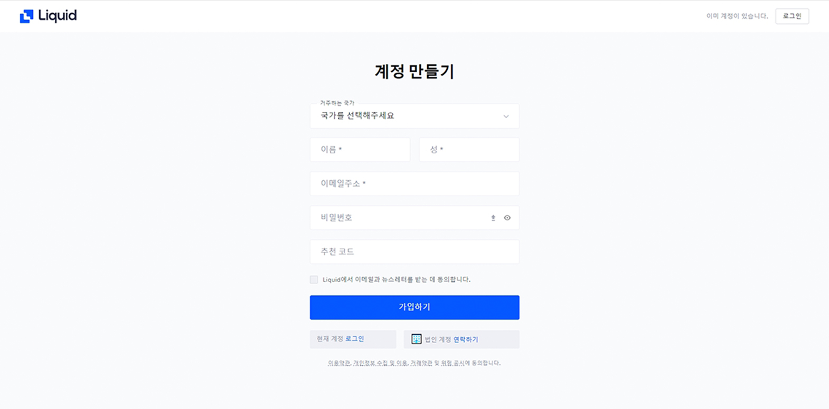
Task: Submit with the 가입하기 button
Action: [x=414, y=307]
